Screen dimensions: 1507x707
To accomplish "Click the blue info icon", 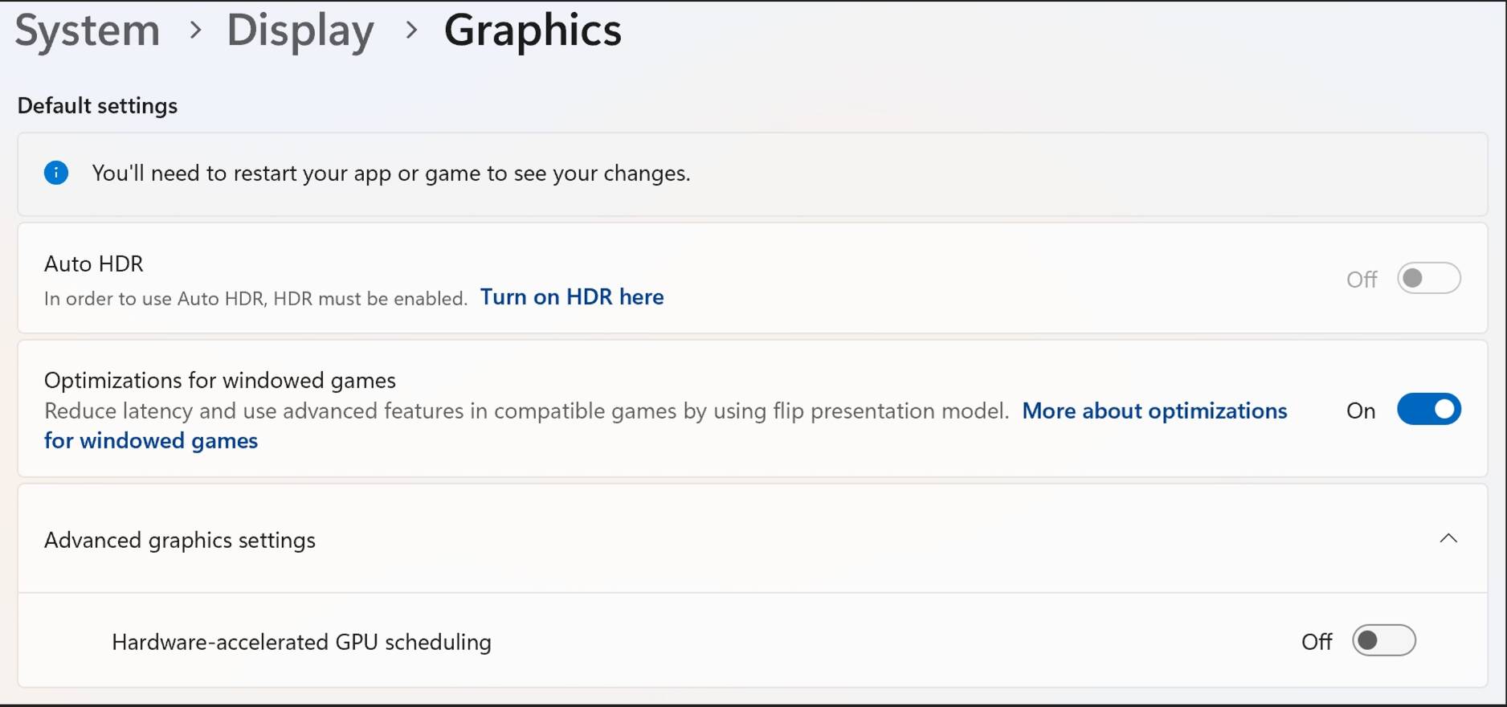I will click(x=56, y=173).
